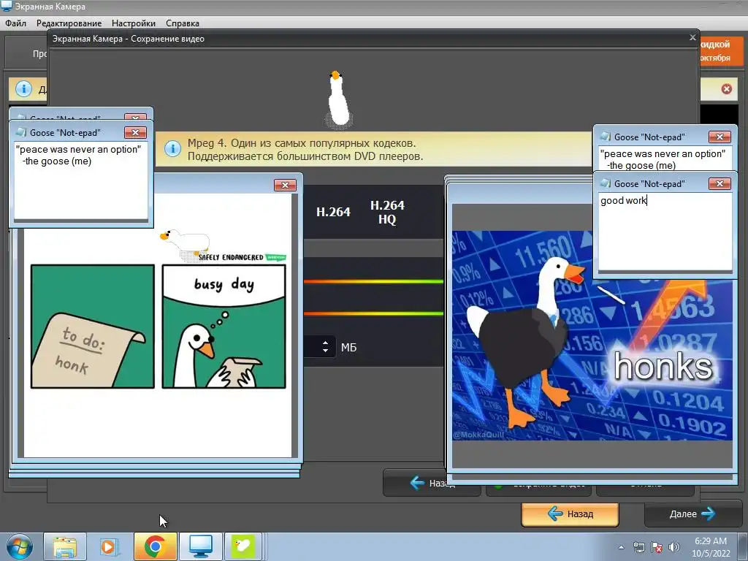Viewport: 748px width, 561px height.
Task: Click the МБ size stepper arrows
Action: coord(325,347)
